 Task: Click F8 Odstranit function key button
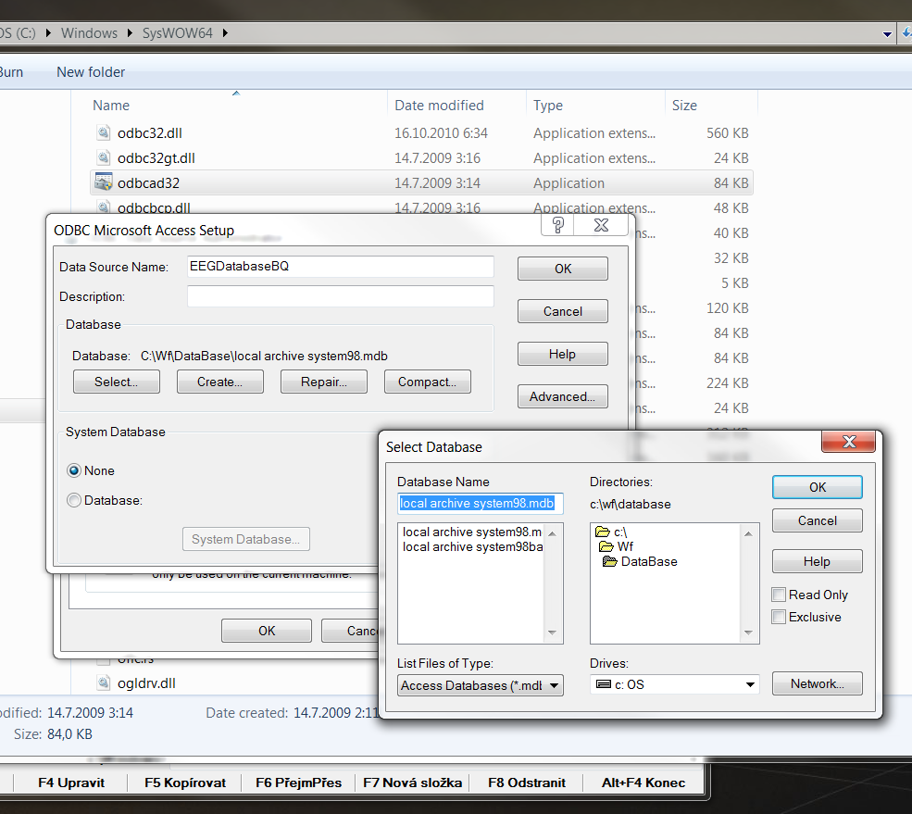527,783
